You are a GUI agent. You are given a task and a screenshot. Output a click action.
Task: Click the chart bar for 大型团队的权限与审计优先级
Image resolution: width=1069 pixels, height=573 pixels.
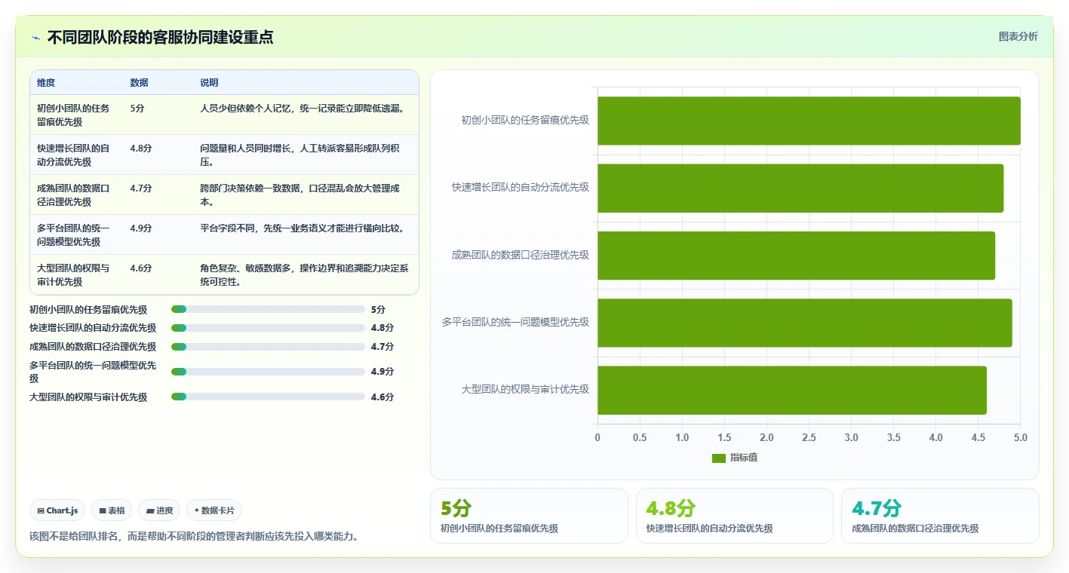[792, 390]
